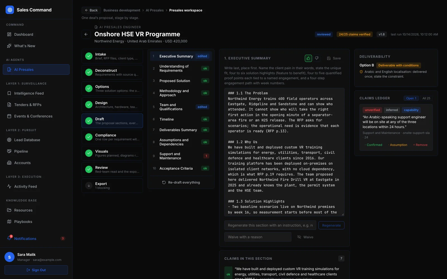Open Team and Qualifications section
Viewport: 447px width, 279px height.
(x=181, y=107)
